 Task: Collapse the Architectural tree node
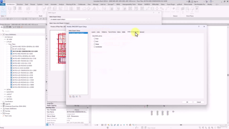[x=3, y=37]
